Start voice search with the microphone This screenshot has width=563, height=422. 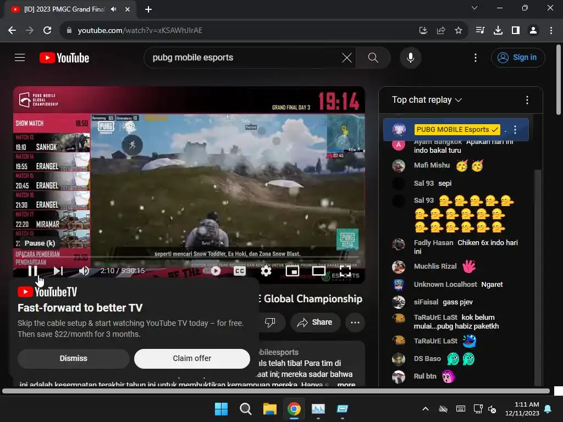click(x=410, y=58)
